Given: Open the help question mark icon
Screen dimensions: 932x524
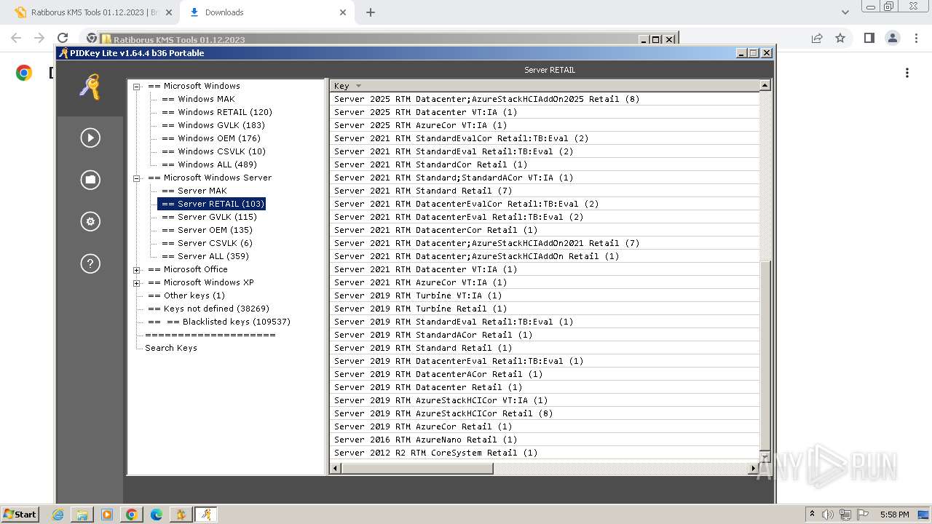Looking at the screenshot, I should coord(90,263).
